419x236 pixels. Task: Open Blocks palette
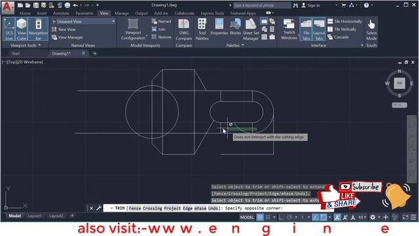236,27
